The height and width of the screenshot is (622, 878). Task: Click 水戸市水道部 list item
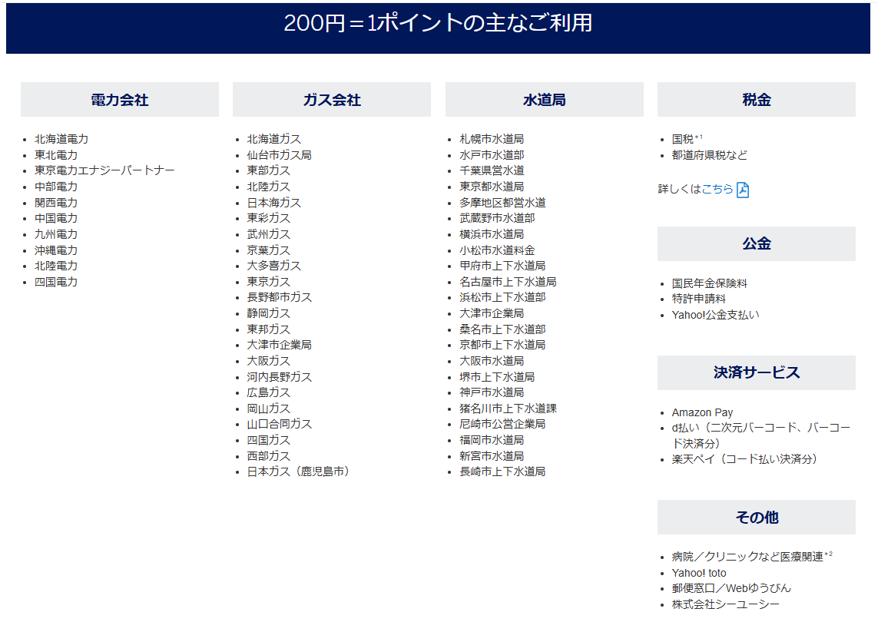[492, 155]
